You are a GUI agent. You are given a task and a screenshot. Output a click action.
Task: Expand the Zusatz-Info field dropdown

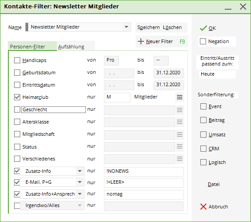point(80,171)
